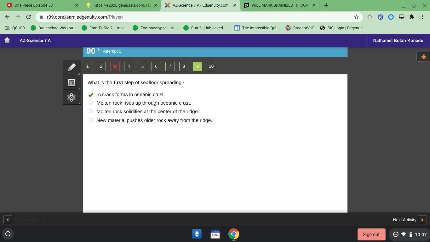View site info lock icon
The width and height of the screenshot is (430, 242).
[41, 17]
